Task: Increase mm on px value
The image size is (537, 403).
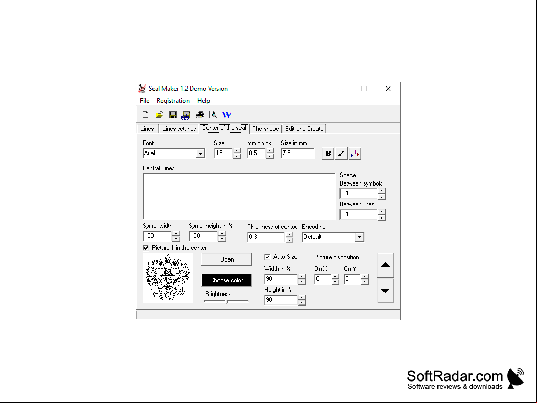Action: (x=270, y=151)
